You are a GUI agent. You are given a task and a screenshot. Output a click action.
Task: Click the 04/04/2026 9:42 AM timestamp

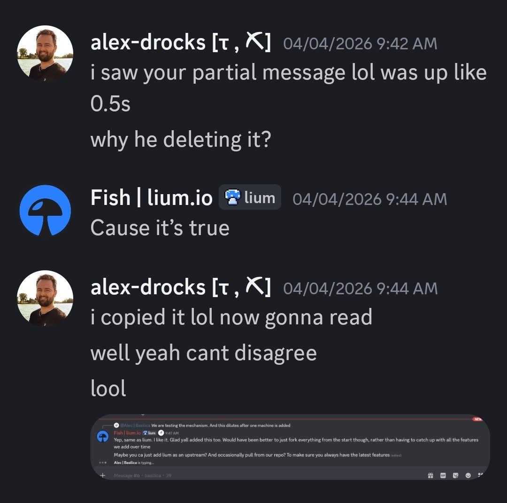tap(360, 44)
